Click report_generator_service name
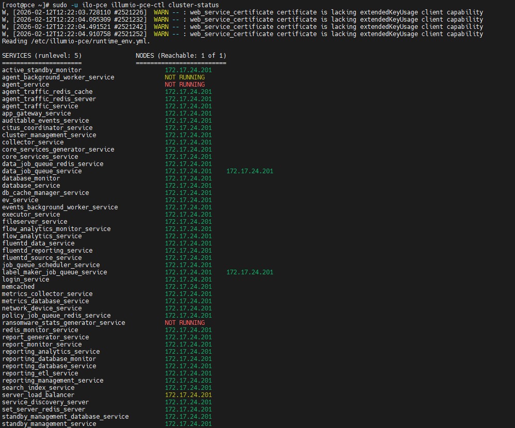The width and height of the screenshot is (515, 428). pyautogui.click(x=45, y=337)
